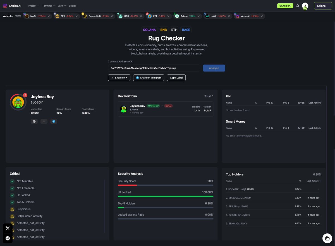Focus the Contract Address input field

point(154,68)
